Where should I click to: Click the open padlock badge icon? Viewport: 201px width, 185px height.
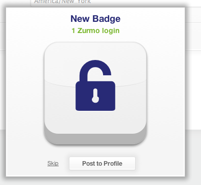point(95,85)
